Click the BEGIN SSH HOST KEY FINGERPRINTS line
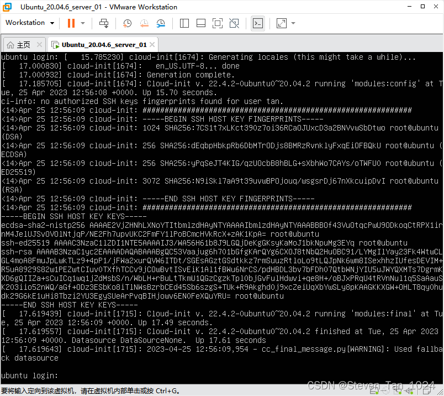 162,119
